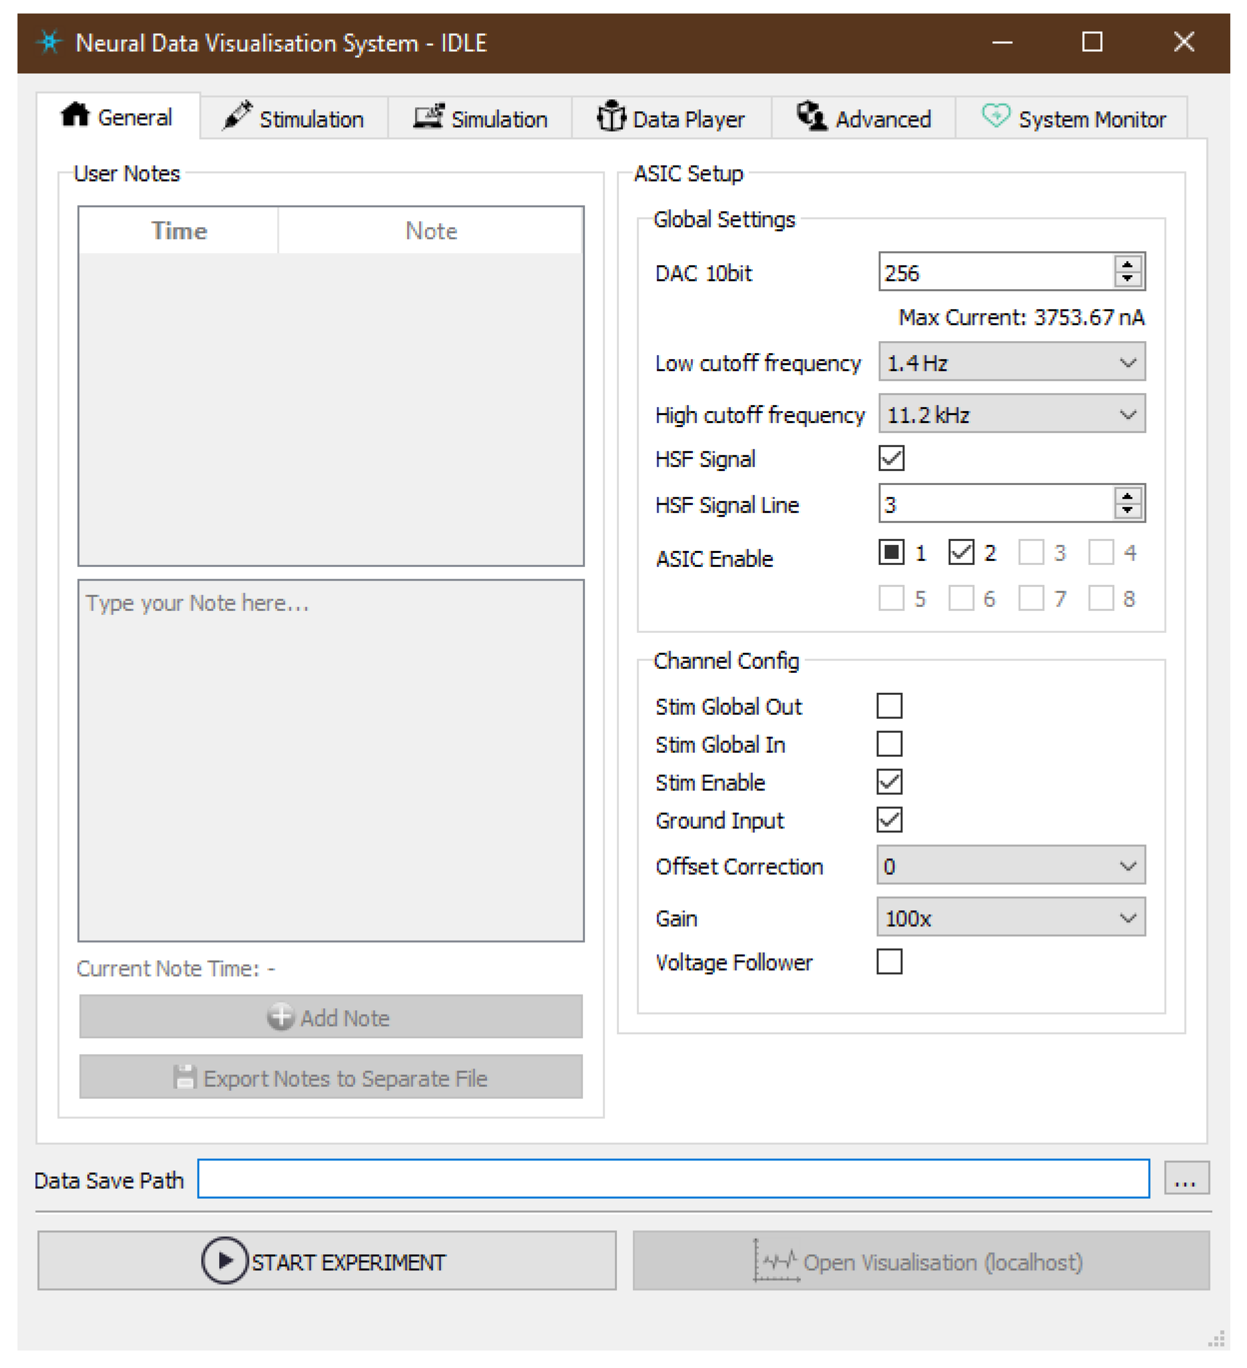Open the Offset Correction dropdown
Screen dimensions: 1247x1368
click(x=1010, y=866)
